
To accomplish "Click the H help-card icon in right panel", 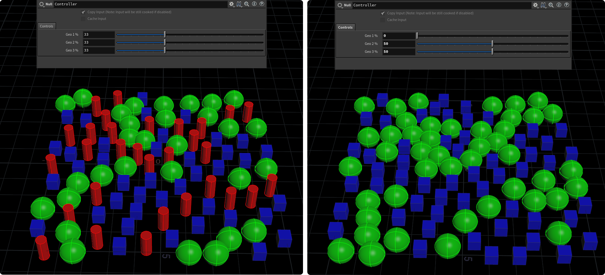I will (x=543, y=5).
